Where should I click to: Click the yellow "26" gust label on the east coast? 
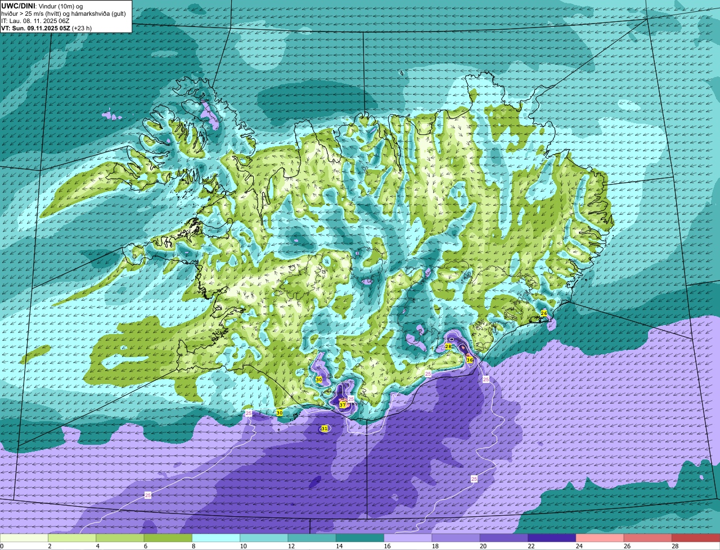(544, 313)
